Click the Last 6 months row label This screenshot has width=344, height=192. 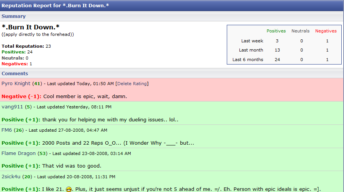(248, 60)
